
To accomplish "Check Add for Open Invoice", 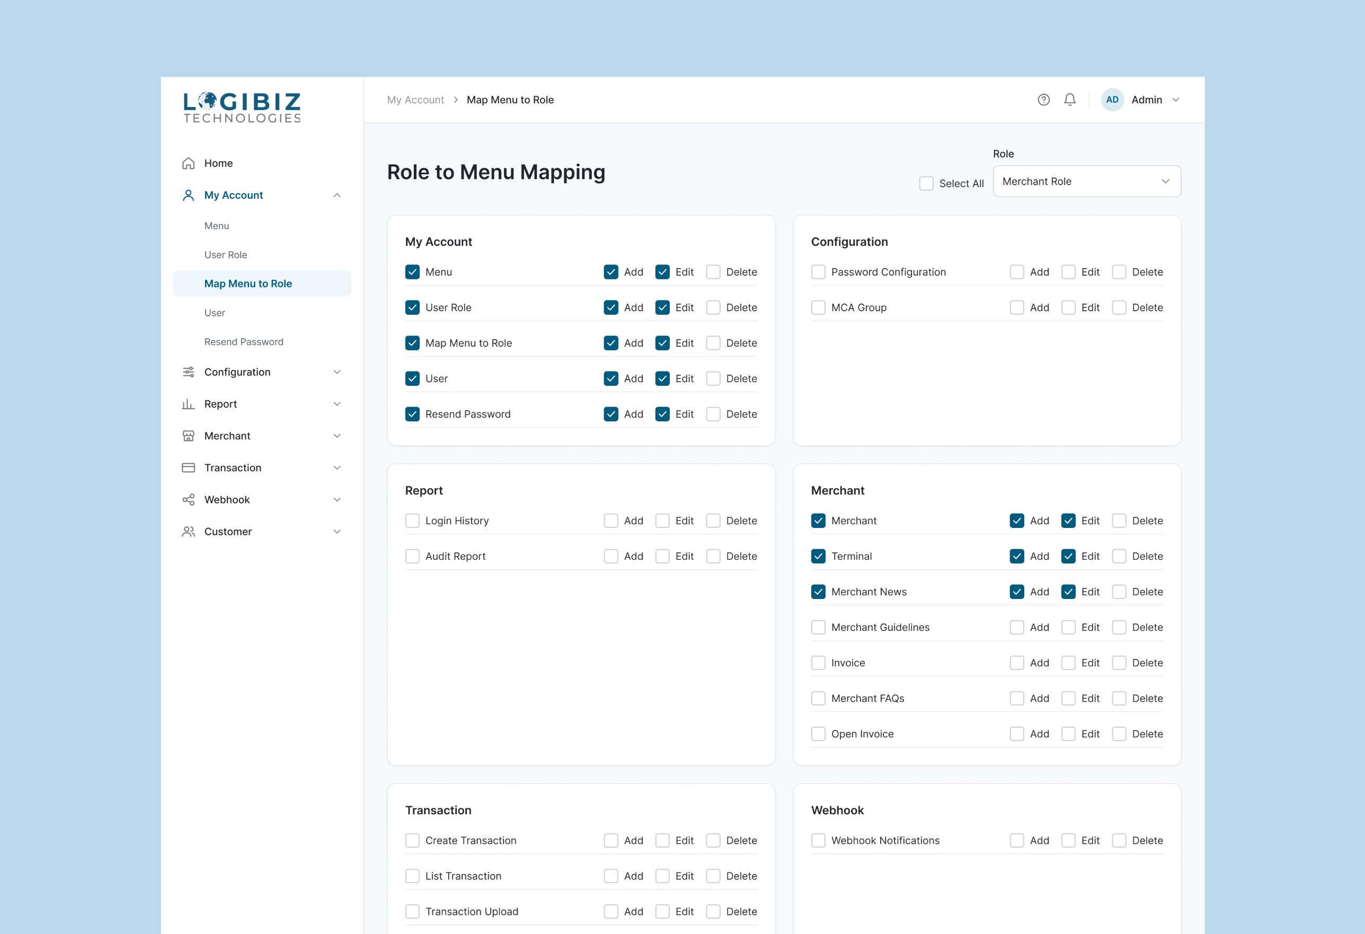I will tap(1017, 734).
